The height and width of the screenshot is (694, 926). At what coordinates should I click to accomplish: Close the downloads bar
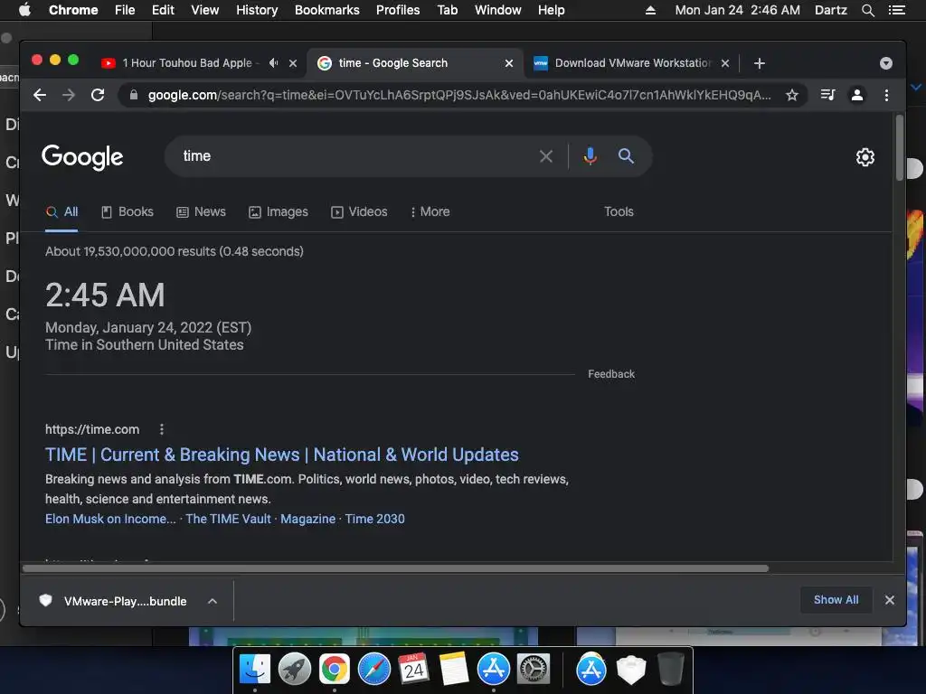coord(890,600)
